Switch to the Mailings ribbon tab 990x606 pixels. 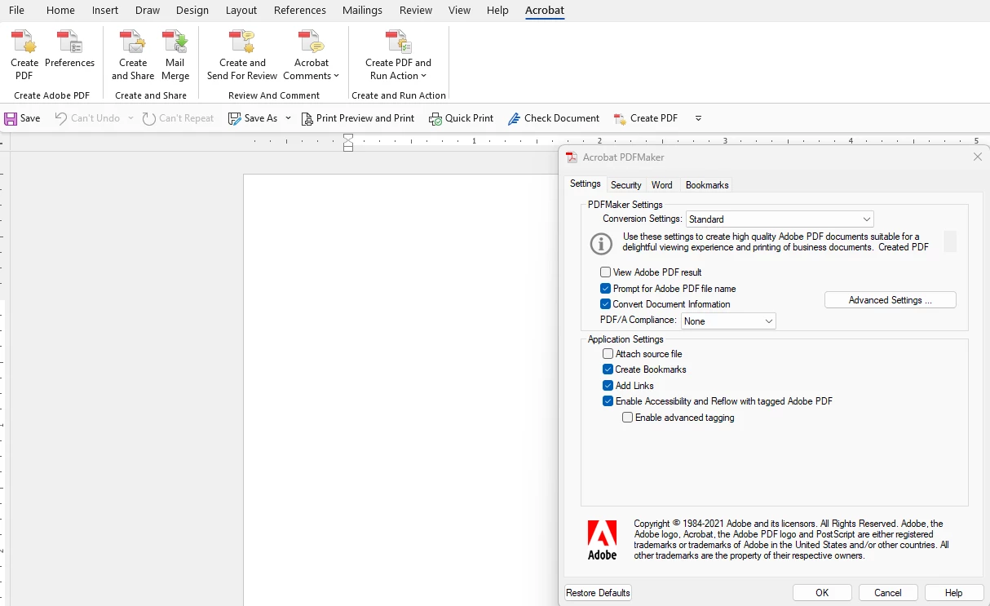[x=362, y=11]
